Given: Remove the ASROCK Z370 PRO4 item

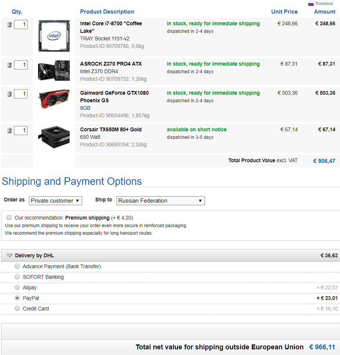Looking at the screenshot, I should coord(9,65).
